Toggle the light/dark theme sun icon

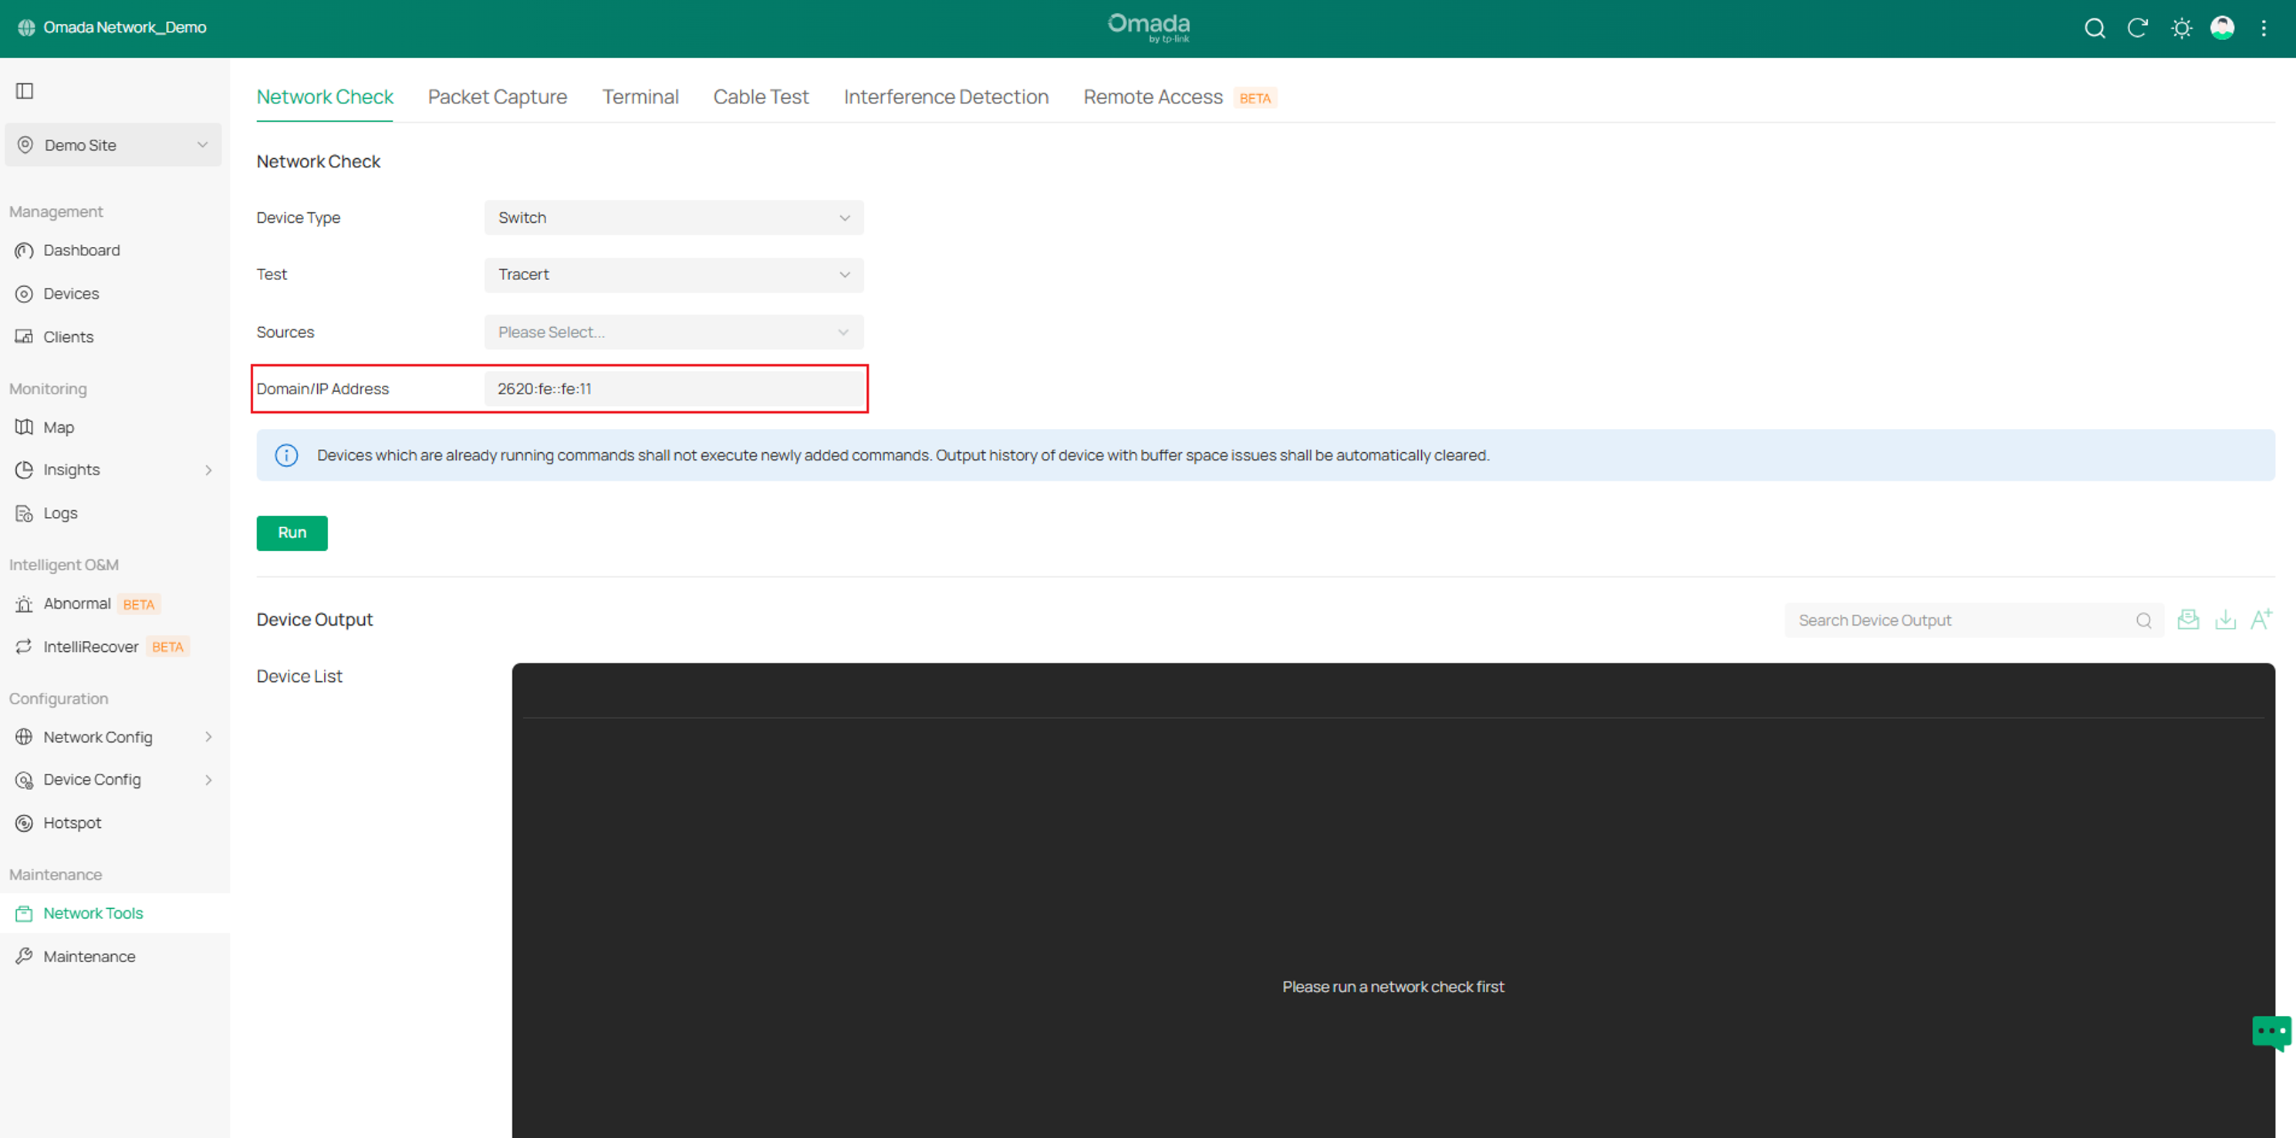coord(2181,29)
